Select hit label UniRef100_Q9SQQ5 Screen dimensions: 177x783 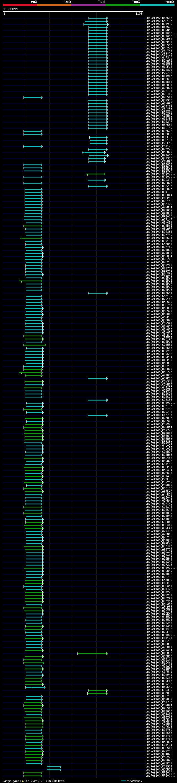(x=159, y=189)
